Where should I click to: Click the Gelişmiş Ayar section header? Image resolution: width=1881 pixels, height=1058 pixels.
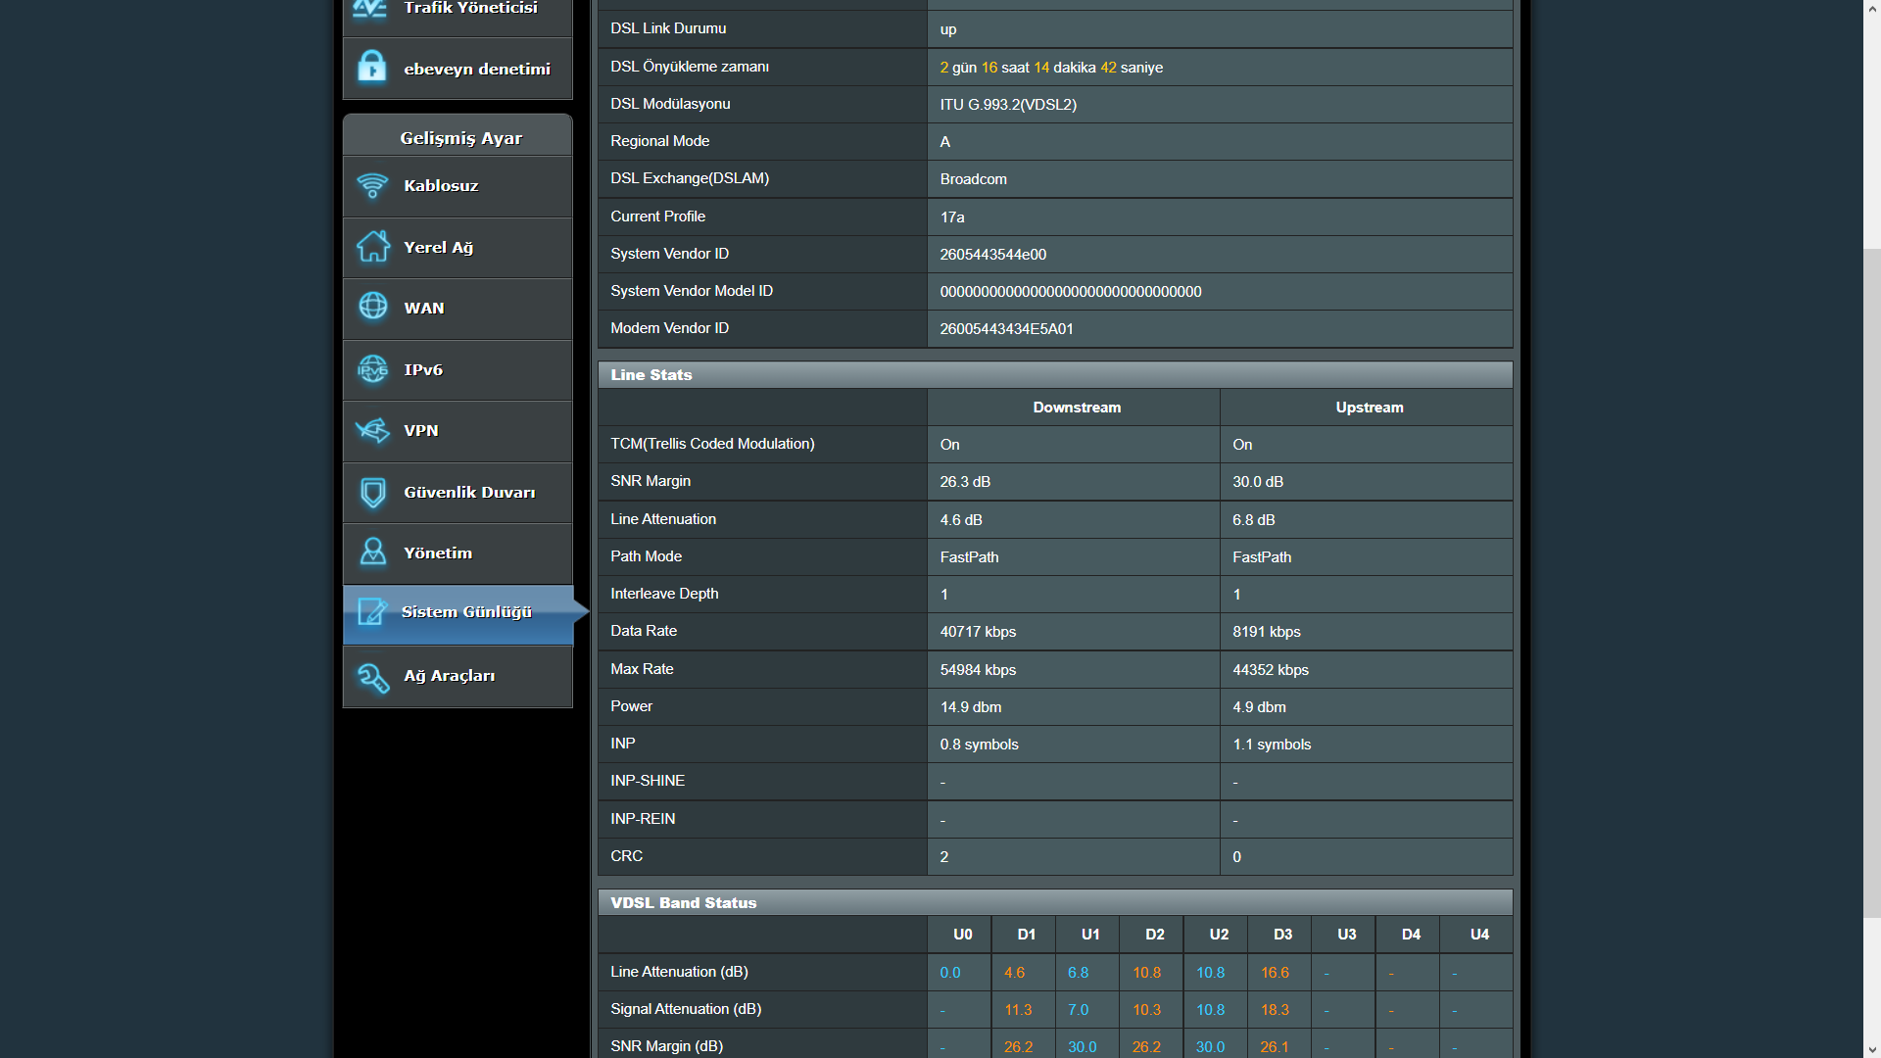click(x=458, y=137)
